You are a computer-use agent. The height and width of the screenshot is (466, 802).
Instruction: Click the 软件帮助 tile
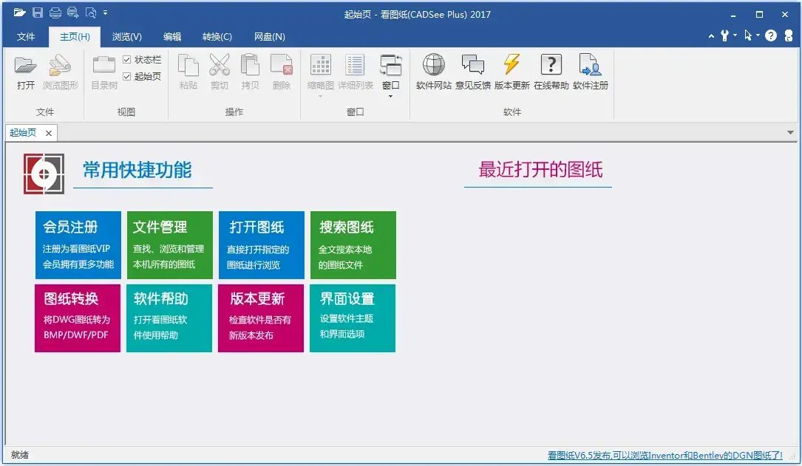pos(169,318)
